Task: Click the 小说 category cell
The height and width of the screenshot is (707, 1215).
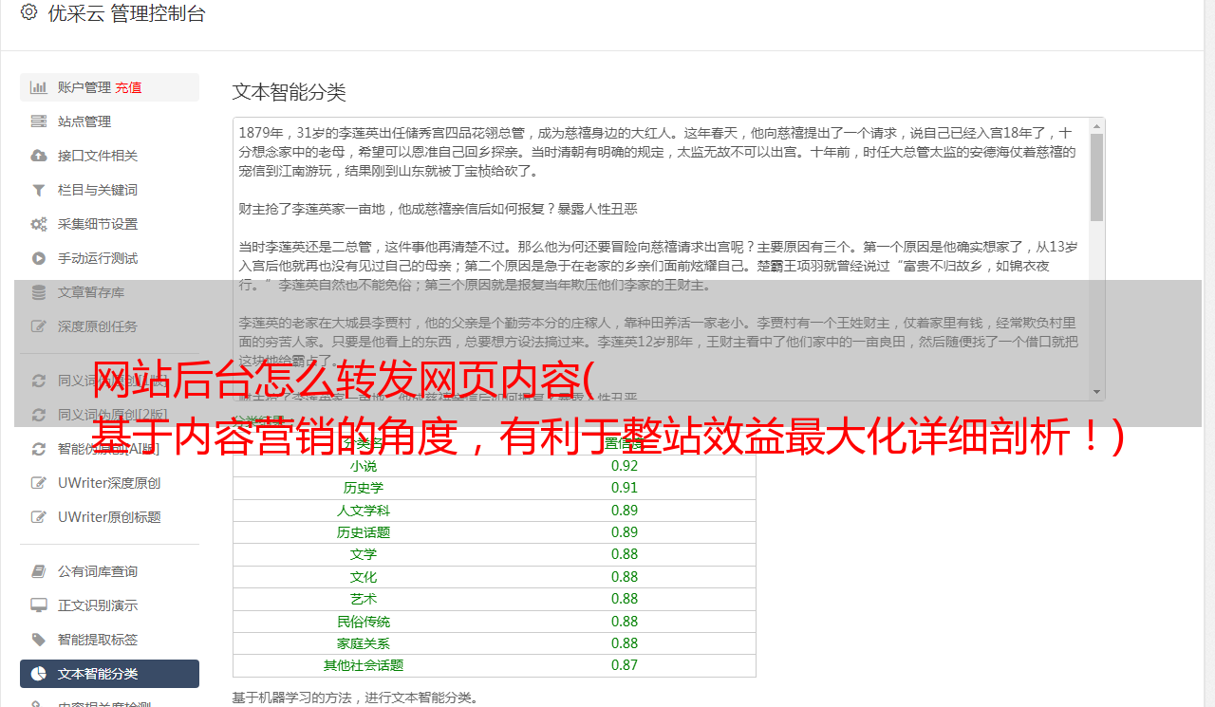Action: pyautogui.click(x=363, y=466)
